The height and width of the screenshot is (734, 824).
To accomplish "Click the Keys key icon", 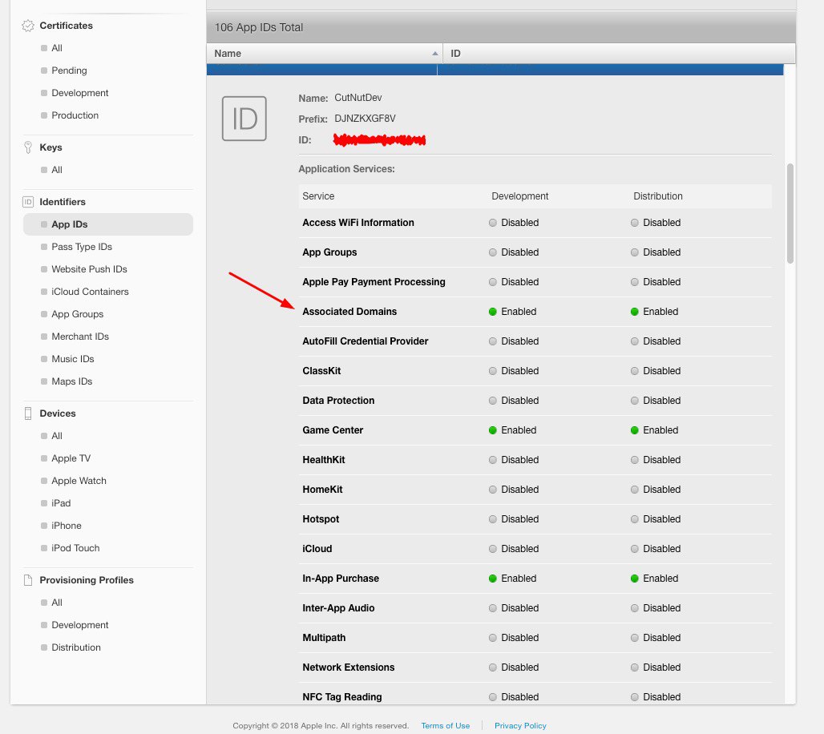I will coord(28,147).
